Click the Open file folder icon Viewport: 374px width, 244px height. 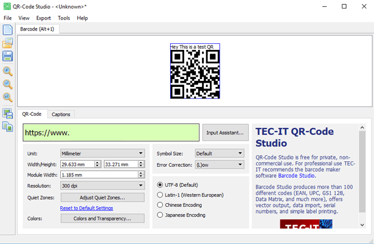[x=7, y=43]
